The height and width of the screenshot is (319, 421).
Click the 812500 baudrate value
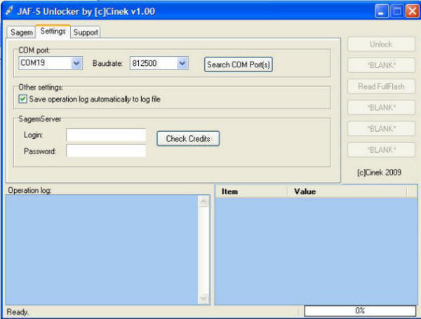pyautogui.click(x=145, y=63)
